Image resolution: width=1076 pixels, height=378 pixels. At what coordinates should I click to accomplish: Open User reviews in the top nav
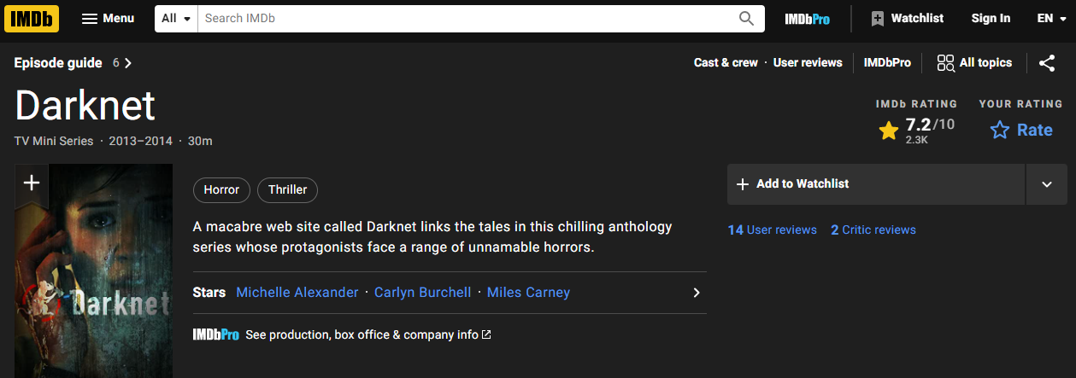808,62
